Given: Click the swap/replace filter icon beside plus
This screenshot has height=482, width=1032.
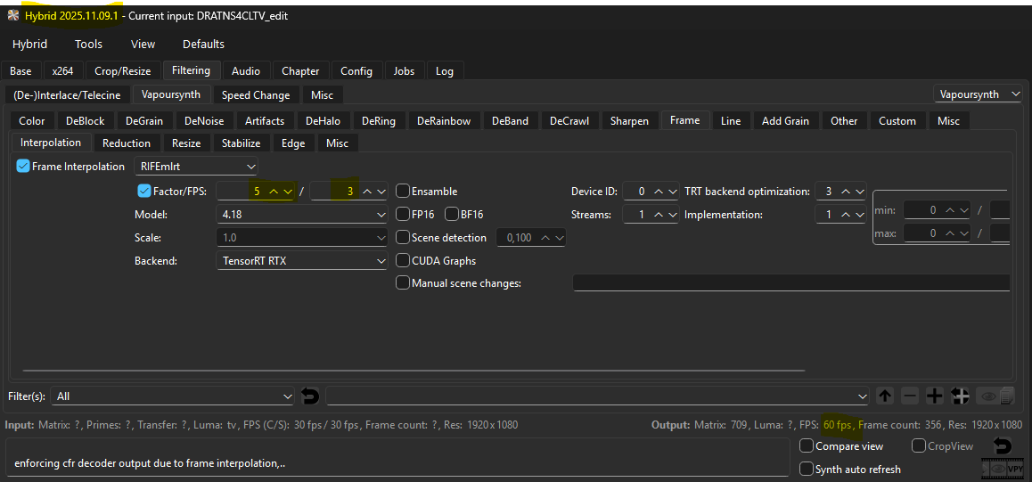Looking at the screenshot, I should pos(960,396).
